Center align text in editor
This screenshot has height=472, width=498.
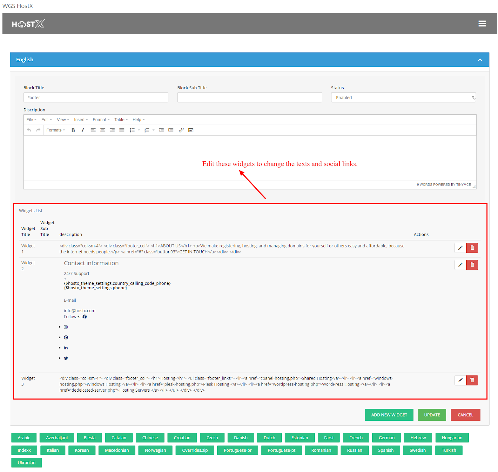103,130
